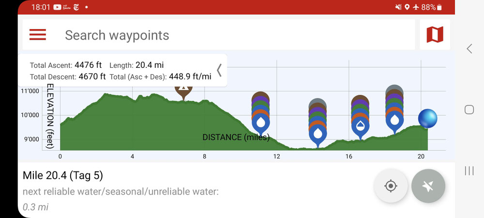Open Android recent apps button
Image resolution: width=484 pixels, height=218 pixels.
pos(469,171)
